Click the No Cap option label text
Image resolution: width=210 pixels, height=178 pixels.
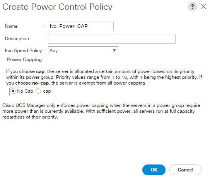coord(25,91)
